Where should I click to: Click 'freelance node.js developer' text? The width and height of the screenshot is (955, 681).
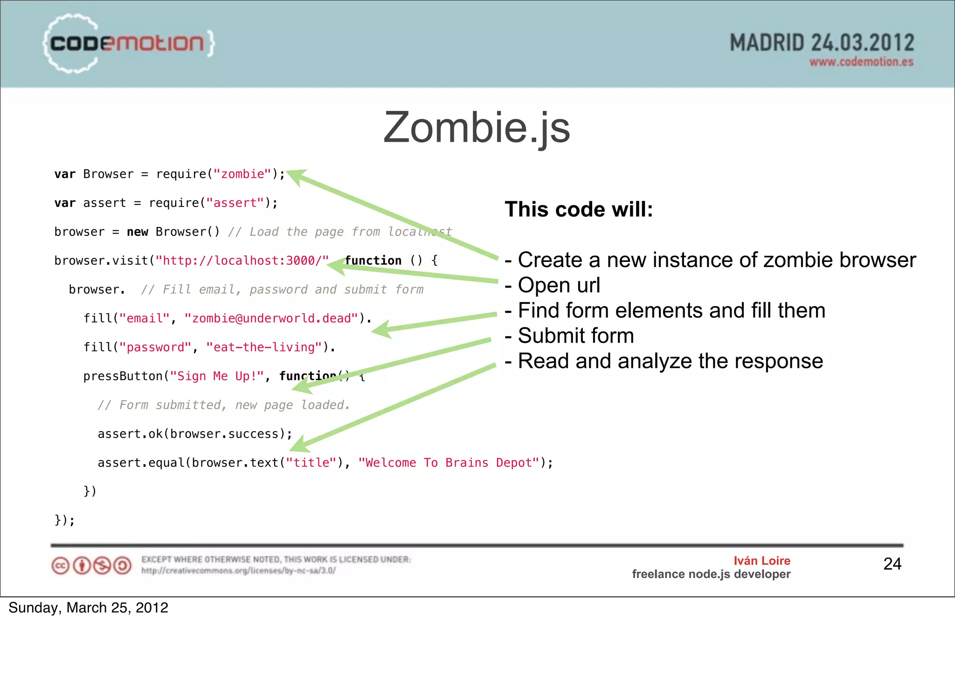click(x=711, y=574)
